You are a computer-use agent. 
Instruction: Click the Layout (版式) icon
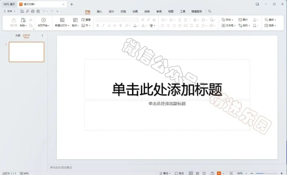pyautogui.click(x=75, y=20)
